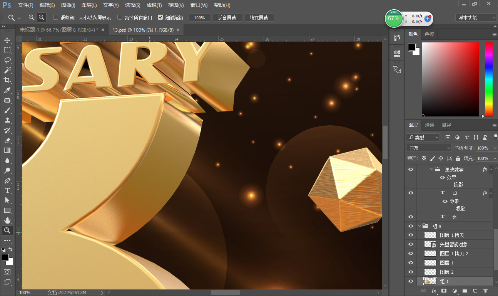Select the Horizontal Type tool
The height and width of the screenshot is (296, 498).
(x=7, y=190)
